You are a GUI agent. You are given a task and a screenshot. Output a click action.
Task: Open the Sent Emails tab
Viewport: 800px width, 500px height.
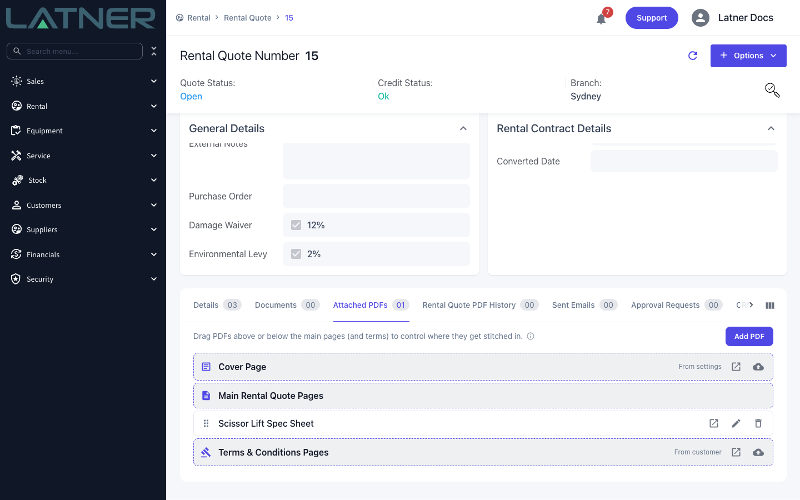pyautogui.click(x=585, y=305)
